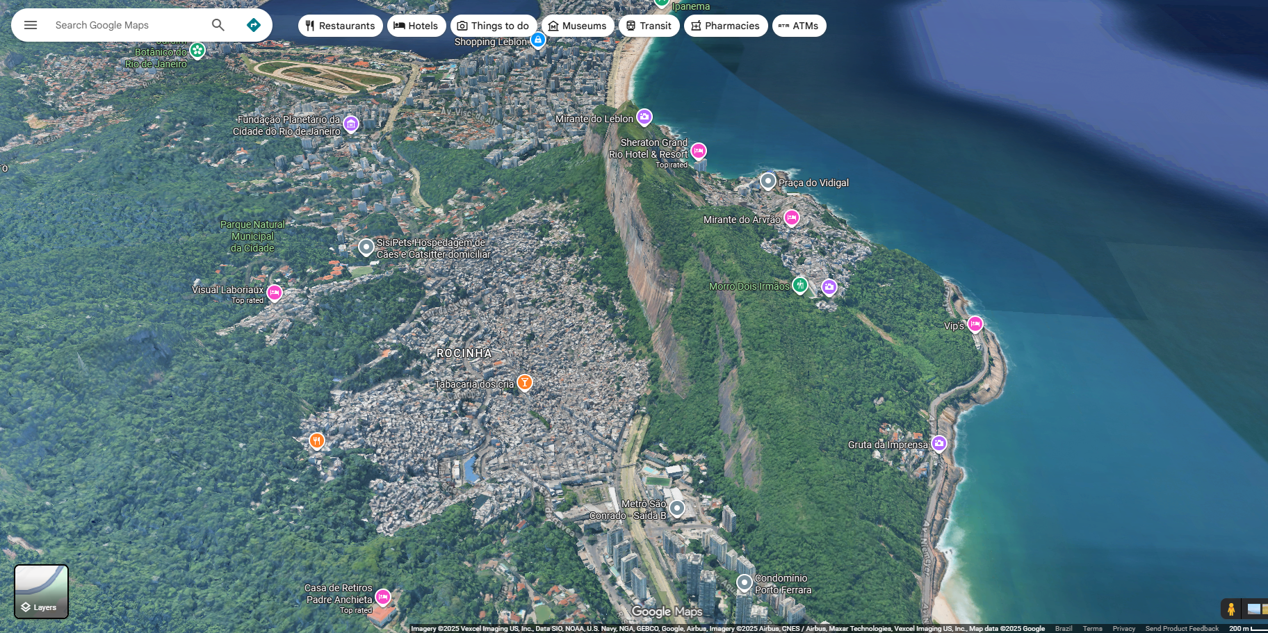The height and width of the screenshot is (633, 1268).
Task: Select the Hotels category chip
Action: pos(416,26)
